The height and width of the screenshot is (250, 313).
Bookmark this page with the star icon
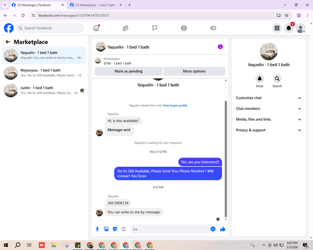point(287,15)
